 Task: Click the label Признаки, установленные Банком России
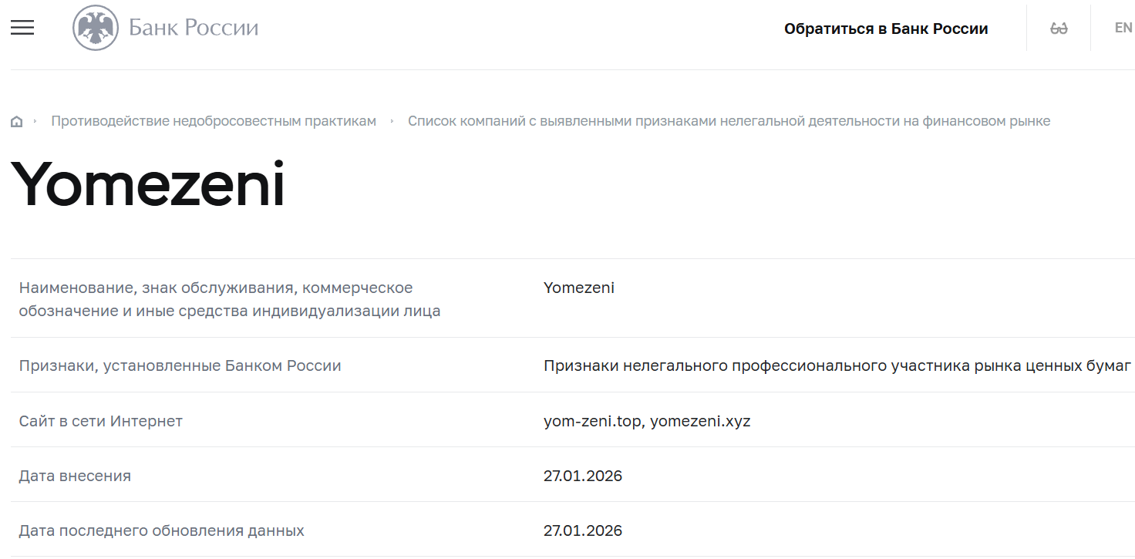pyautogui.click(x=180, y=365)
